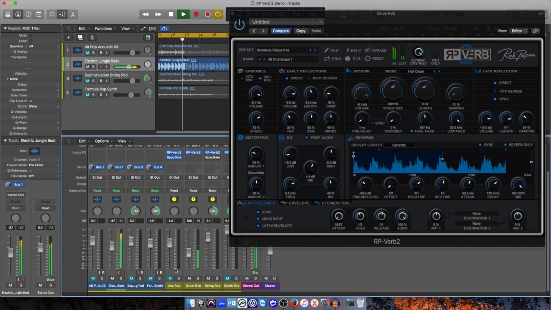Viewport: 551px width, 310px height.
Task: Open the Library button in control bar
Action: tap(8, 14)
